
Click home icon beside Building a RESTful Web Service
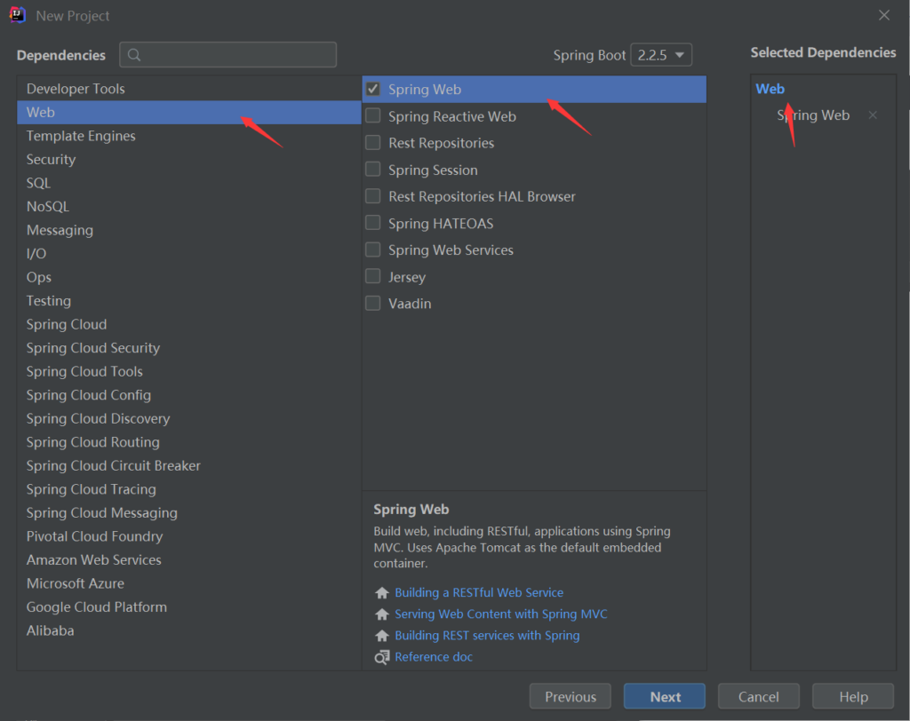coord(382,593)
